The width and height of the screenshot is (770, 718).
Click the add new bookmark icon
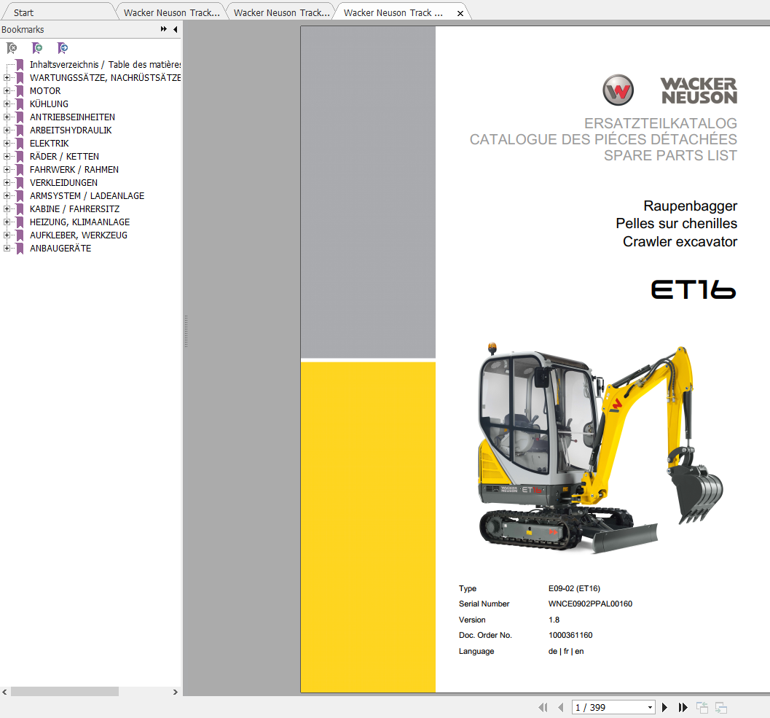click(x=37, y=48)
